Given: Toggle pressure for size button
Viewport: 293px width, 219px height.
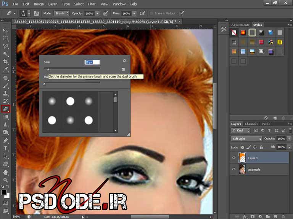Looking at the screenshot, I should [181, 13].
